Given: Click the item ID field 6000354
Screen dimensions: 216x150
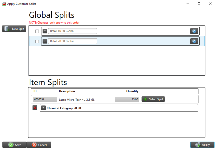Looking at the screenshot, I should 45,99.
